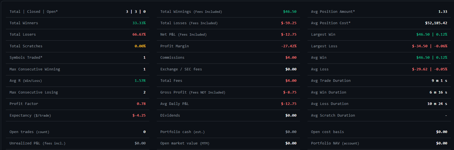454x150 pixels.
Task: Select the Avg Trade Duration label
Action: point(331,81)
